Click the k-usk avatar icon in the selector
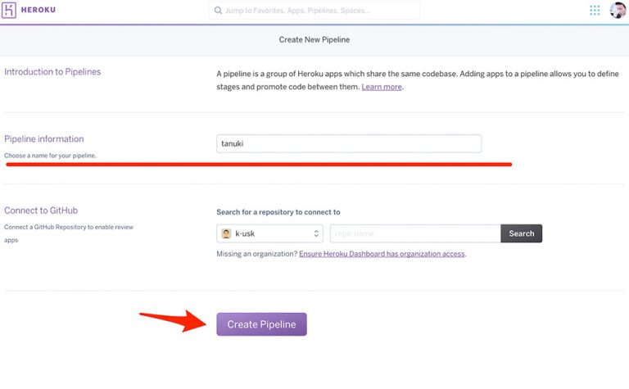The height and width of the screenshot is (389, 629). [226, 233]
